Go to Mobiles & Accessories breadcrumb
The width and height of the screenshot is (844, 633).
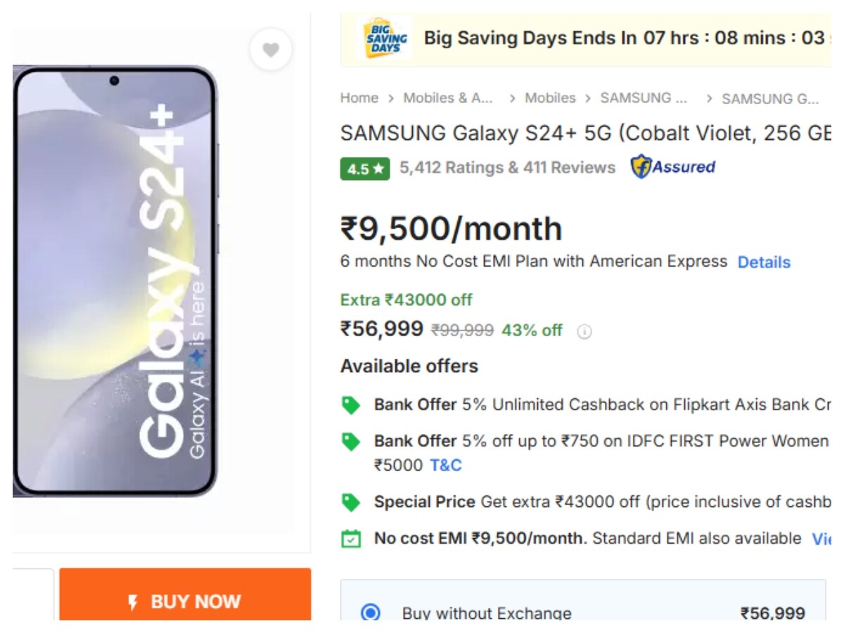click(448, 98)
